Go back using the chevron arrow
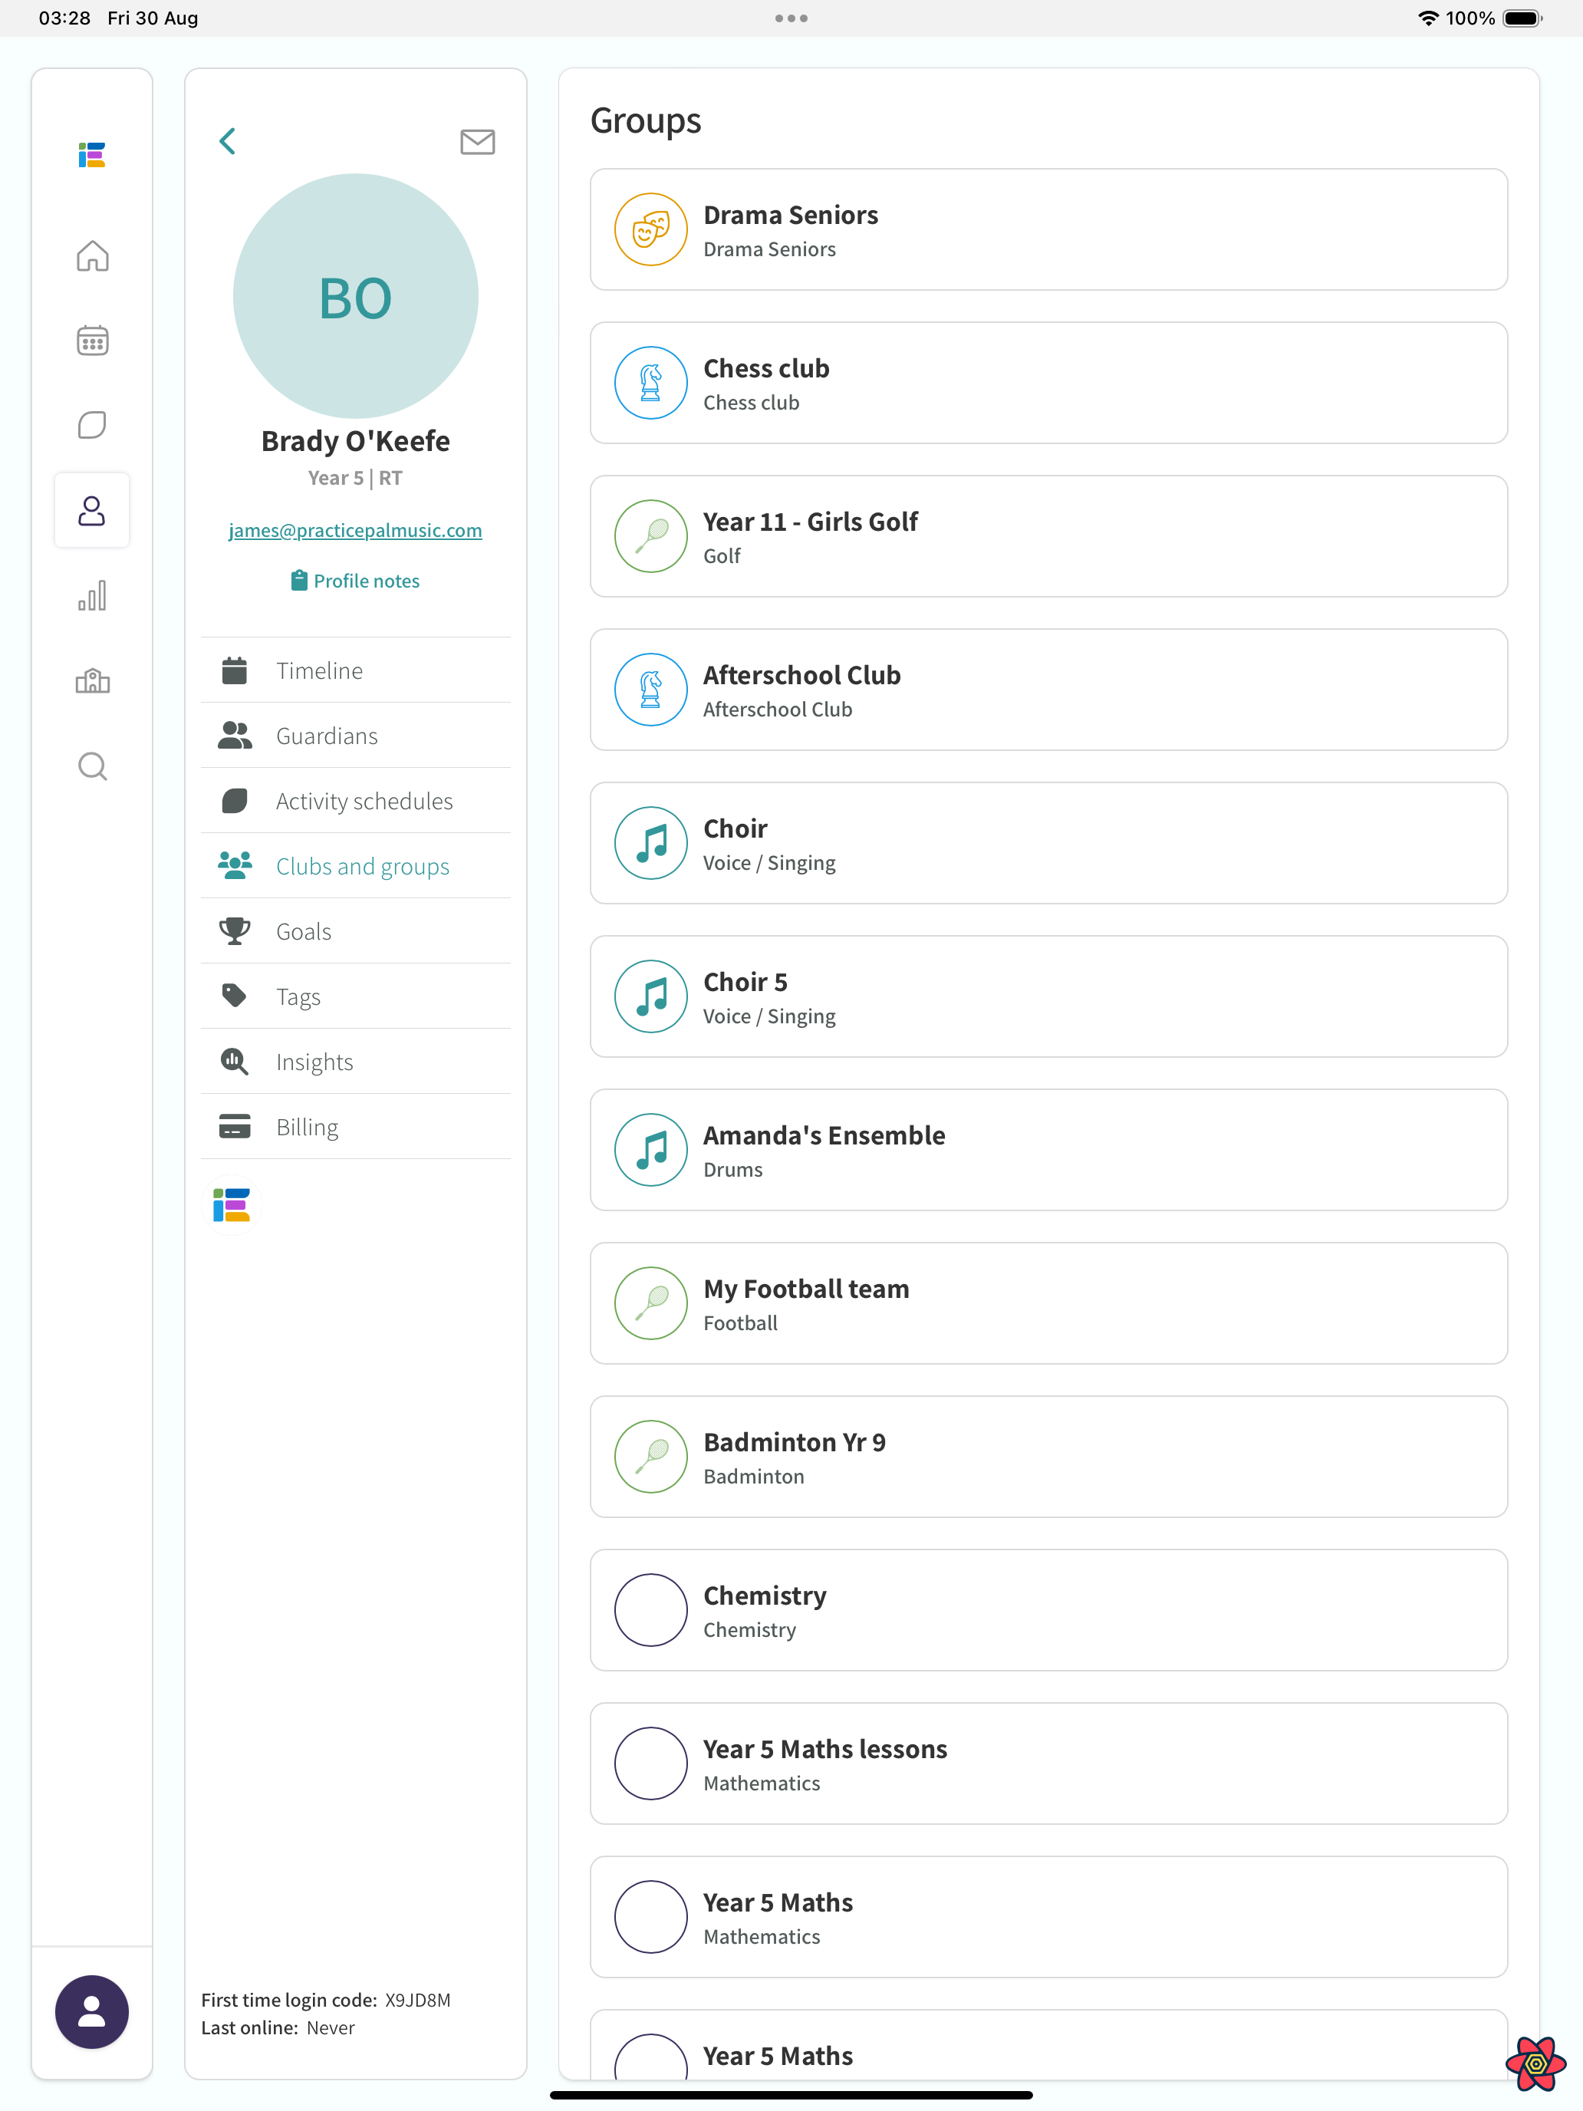 tap(227, 141)
